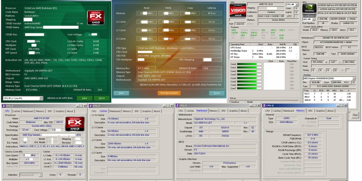
Task: Click the Core7 usage bar
Action: click(249, 88)
